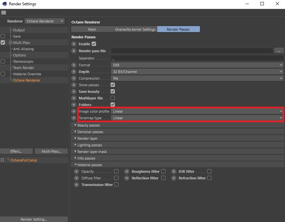Screen dimensions: 285x222
Task: Toggle the Show passes checkbox
Action: [x=113, y=85]
